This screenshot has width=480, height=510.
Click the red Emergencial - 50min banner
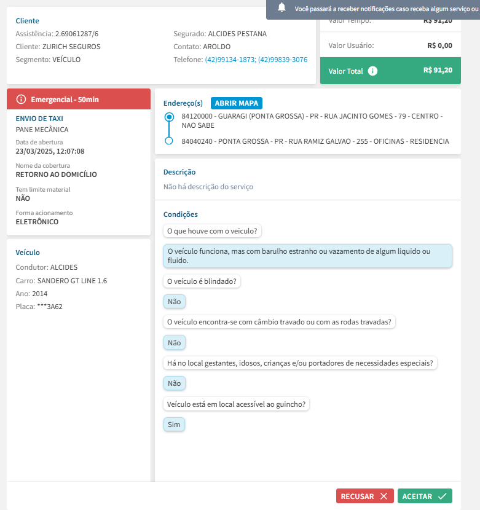tap(79, 99)
